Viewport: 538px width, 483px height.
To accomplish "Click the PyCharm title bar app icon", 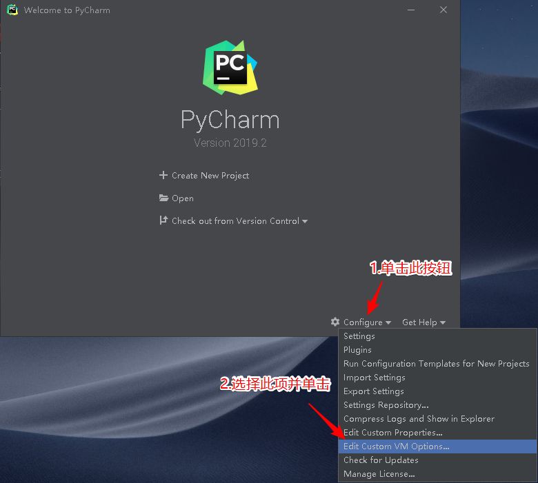I will [12, 10].
